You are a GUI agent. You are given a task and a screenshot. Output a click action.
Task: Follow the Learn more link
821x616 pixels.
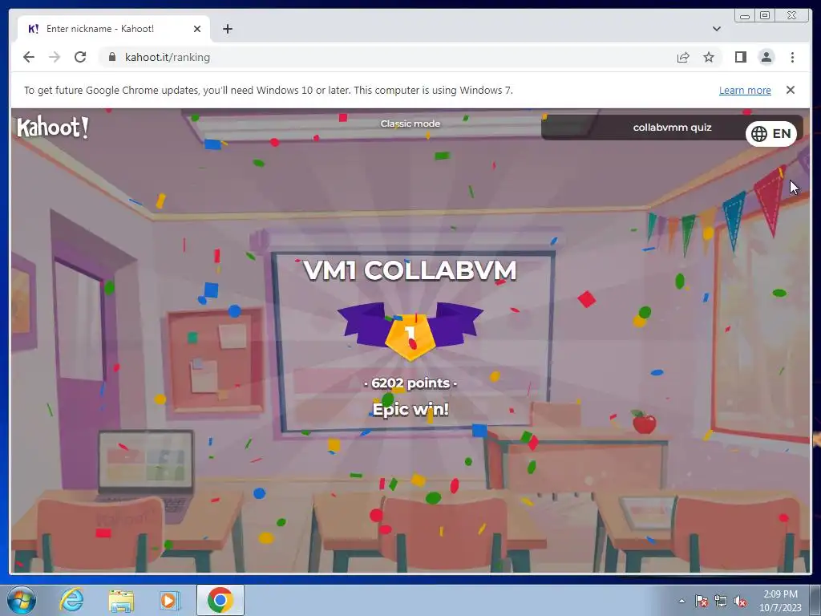[x=745, y=90]
